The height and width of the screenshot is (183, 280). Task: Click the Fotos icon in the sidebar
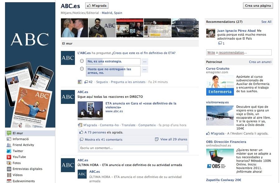point(9,163)
